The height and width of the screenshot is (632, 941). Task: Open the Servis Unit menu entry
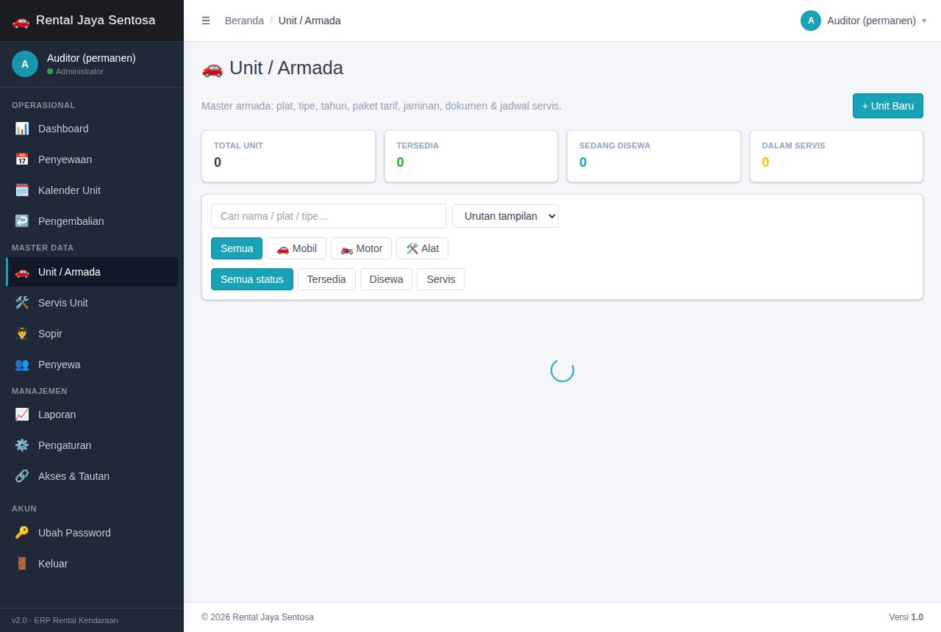click(x=92, y=303)
